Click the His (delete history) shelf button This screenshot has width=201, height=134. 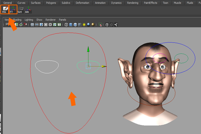[x=5, y=10]
